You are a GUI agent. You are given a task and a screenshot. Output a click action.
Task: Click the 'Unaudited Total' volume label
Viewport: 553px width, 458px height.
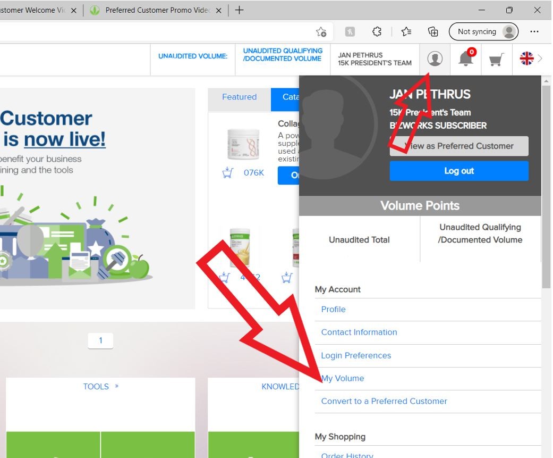pyautogui.click(x=359, y=240)
